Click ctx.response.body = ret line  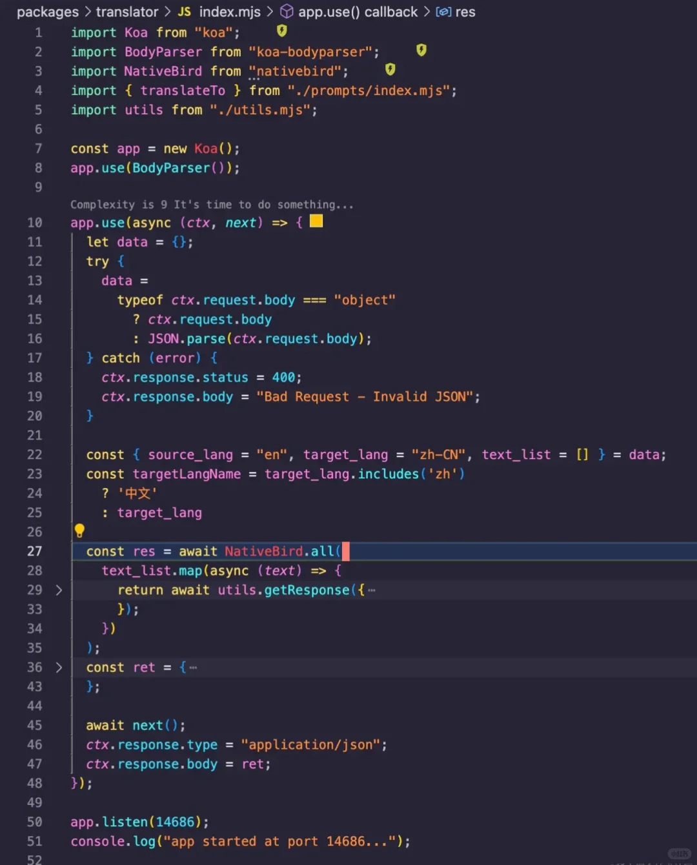click(x=178, y=764)
